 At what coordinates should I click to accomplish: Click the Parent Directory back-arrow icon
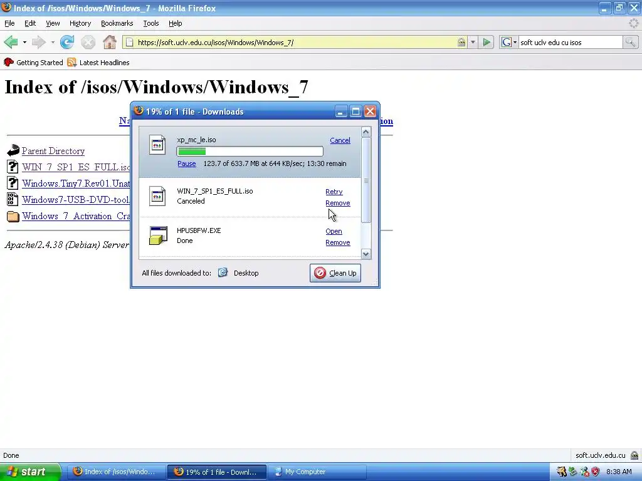[13, 150]
